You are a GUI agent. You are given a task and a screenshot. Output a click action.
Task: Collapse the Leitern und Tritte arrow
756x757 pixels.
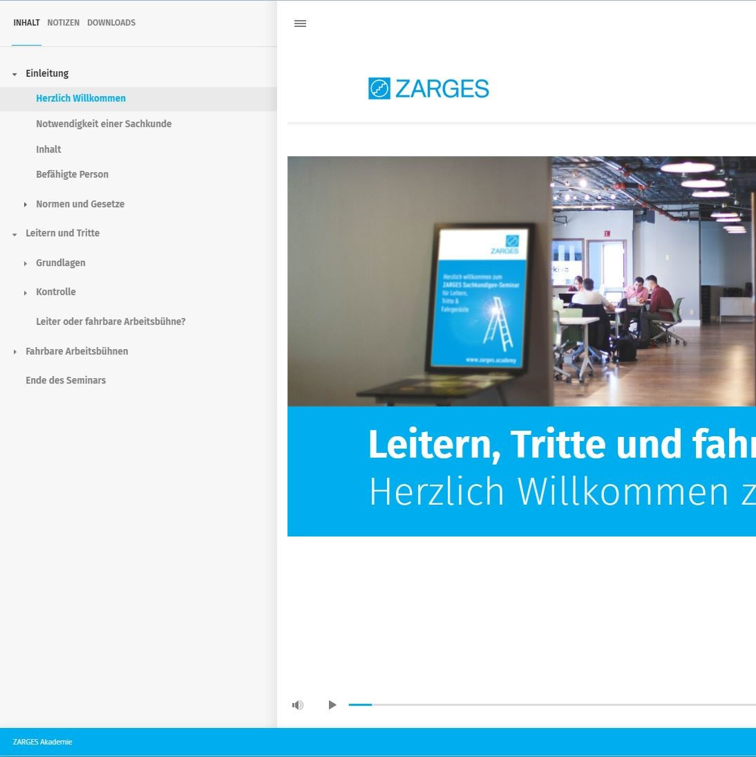15,234
